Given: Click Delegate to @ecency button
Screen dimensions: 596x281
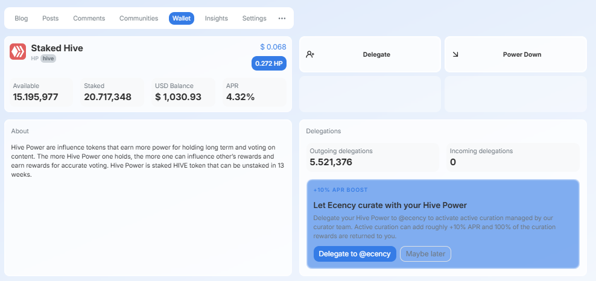Looking at the screenshot, I should 355,254.
